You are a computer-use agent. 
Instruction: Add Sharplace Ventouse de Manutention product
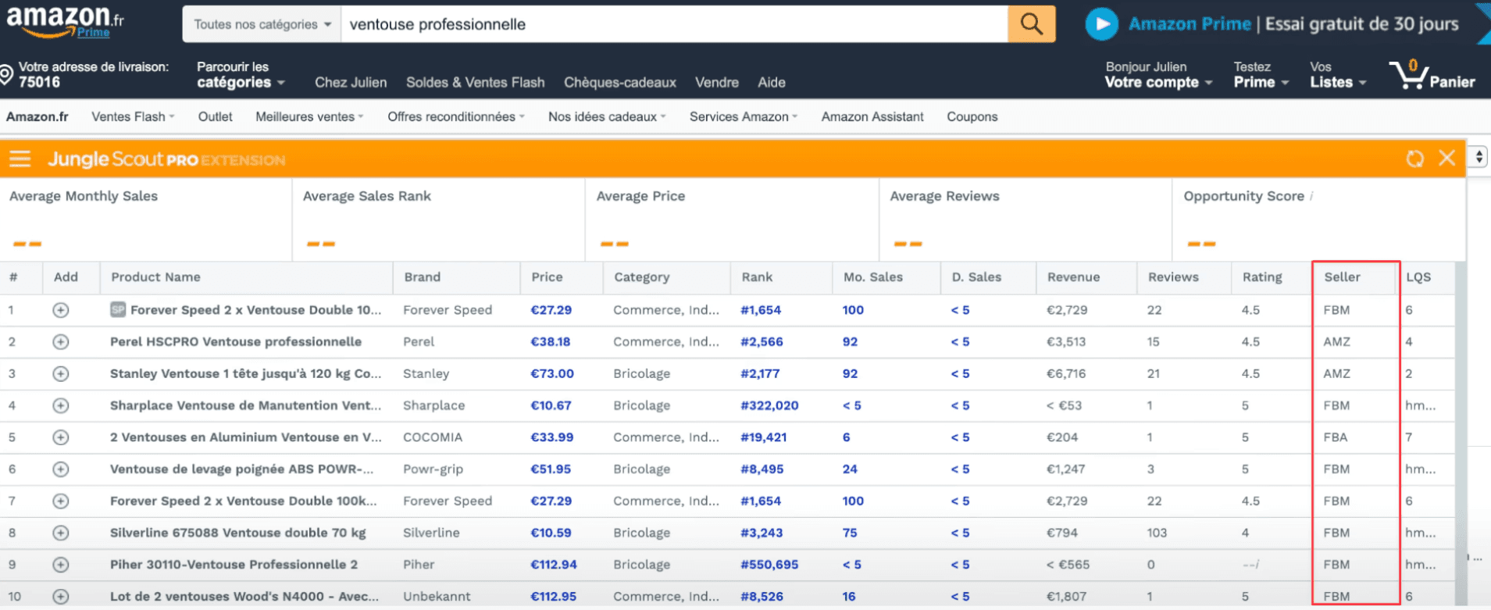(61, 405)
